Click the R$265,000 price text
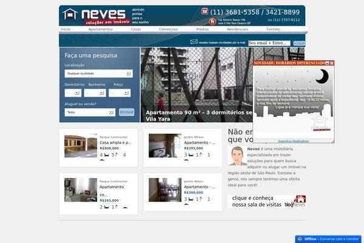Screen dimensions: 364x243 109,200
